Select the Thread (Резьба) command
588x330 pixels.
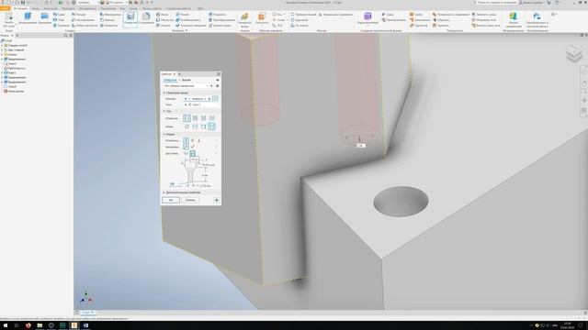182,15
